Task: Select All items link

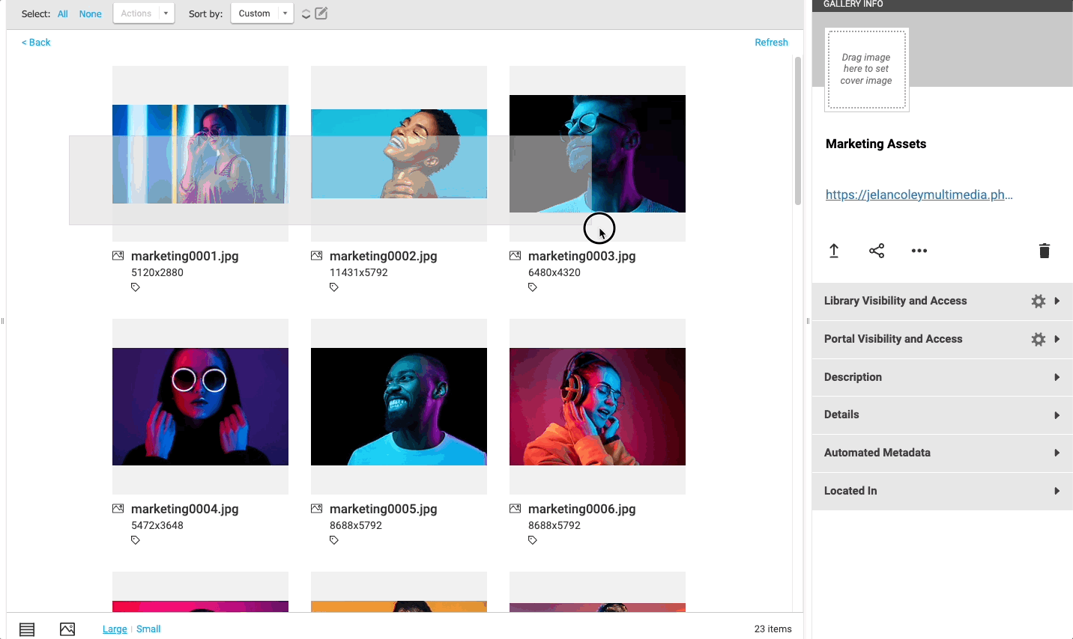Action: 63,13
